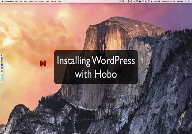The height and width of the screenshot is (134, 192).
Task: Open the Insert menu
Action: pyautogui.click(x=31, y=1)
